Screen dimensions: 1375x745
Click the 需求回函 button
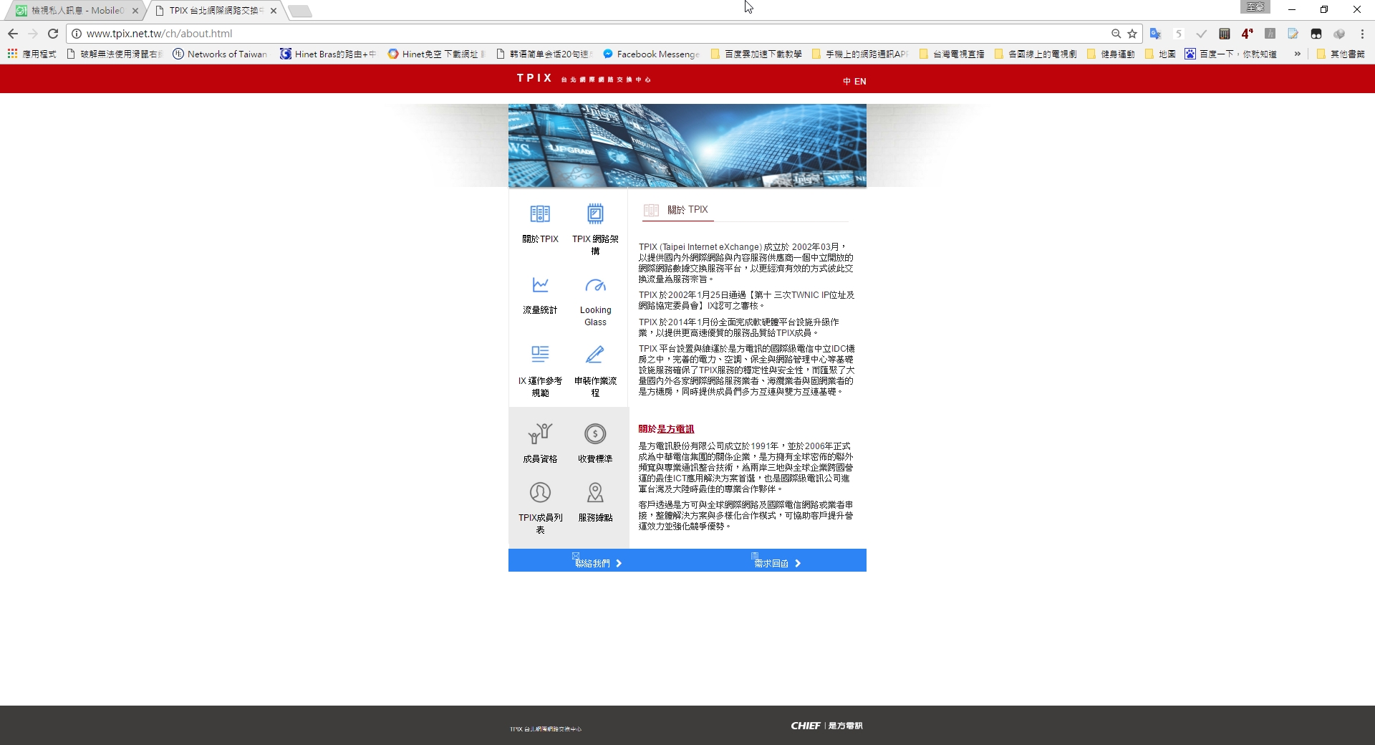(x=777, y=561)
